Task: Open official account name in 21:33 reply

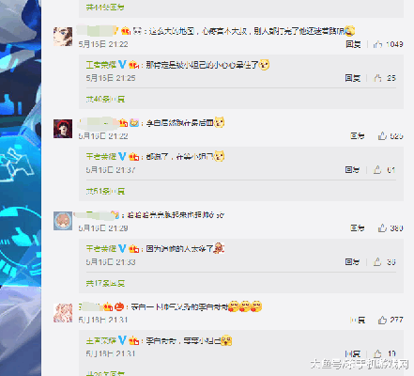Action: pos(101,248)
